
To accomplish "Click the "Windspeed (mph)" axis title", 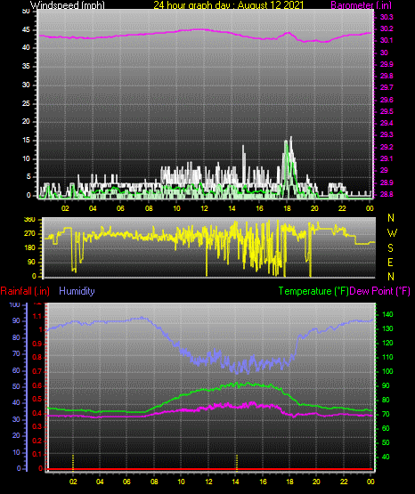I will tap(68, 5).
